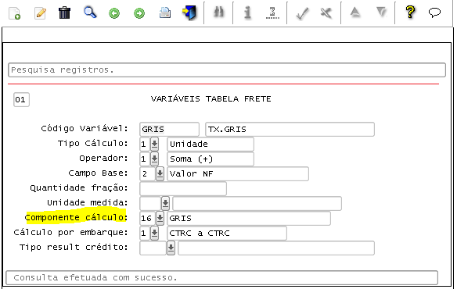Image resolution: width=457 pixels, height=289 pixels.
Task: Open Campo Base dropdown arrow
Action: [160, 173]
